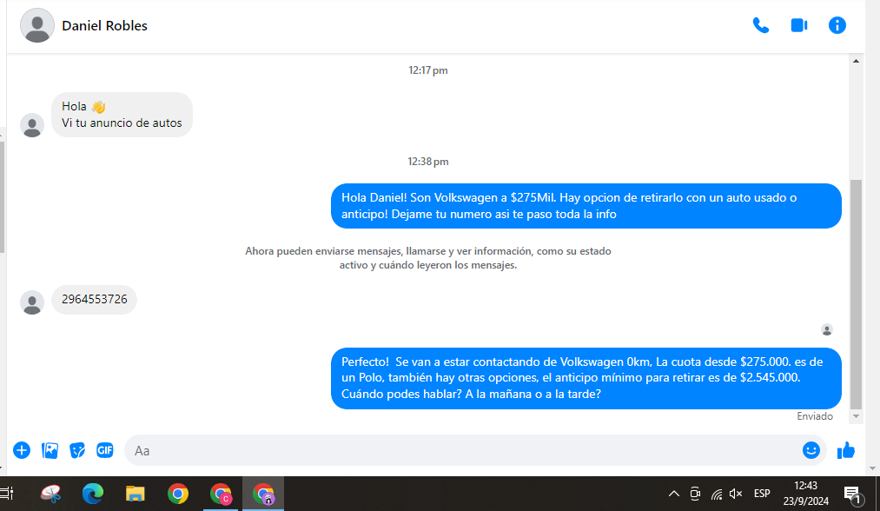880x511 pixels.
Task: Start a voice call with Daniel Robles
Action: 760,25
